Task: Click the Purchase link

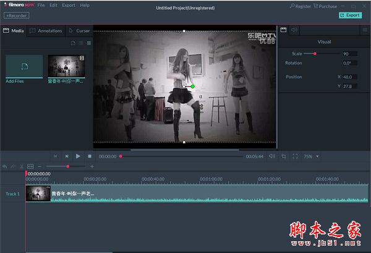Action: 325,6
